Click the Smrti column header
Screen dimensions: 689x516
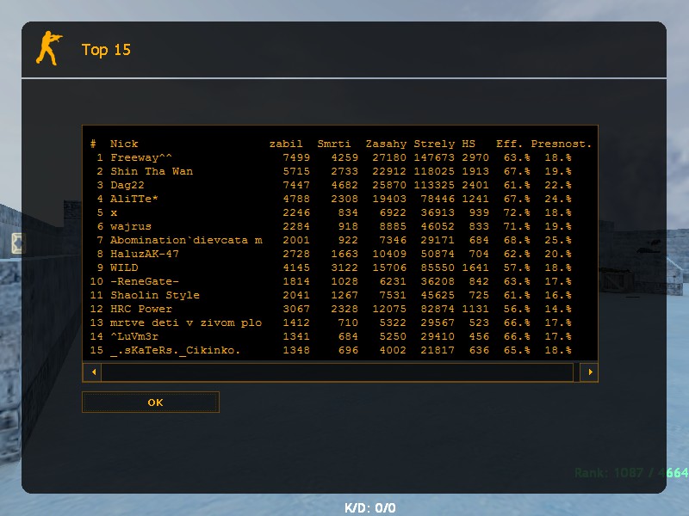334,144
